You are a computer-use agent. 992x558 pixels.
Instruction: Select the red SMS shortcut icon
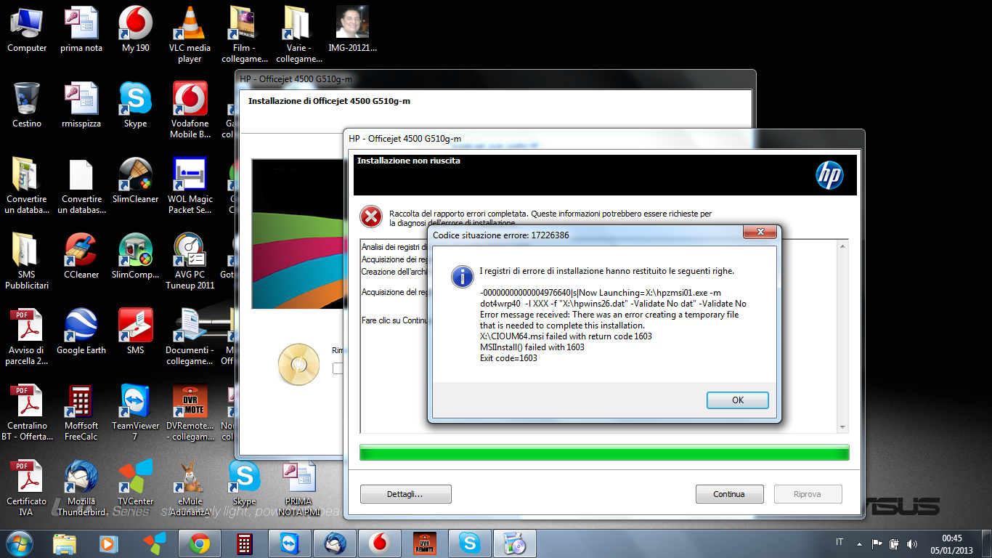click(136, 332)
